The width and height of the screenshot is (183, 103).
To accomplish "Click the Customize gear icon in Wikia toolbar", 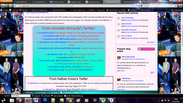I will (x=61, y=92).
